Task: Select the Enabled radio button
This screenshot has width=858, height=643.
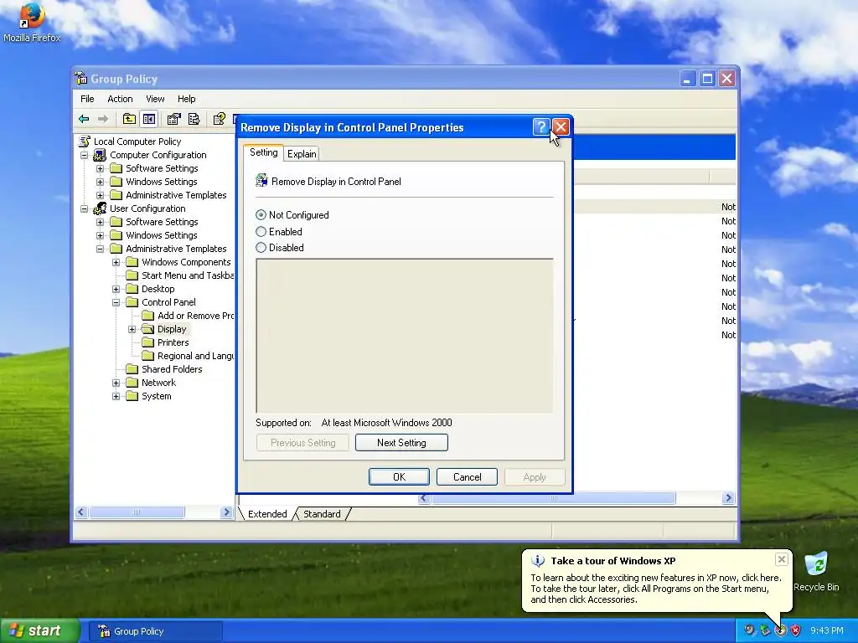Action: (x=261, y=231)
